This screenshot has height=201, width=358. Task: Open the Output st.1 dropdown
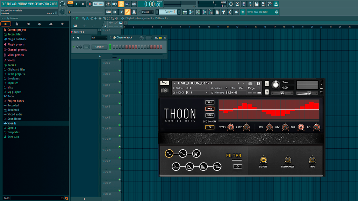(191, 88)
